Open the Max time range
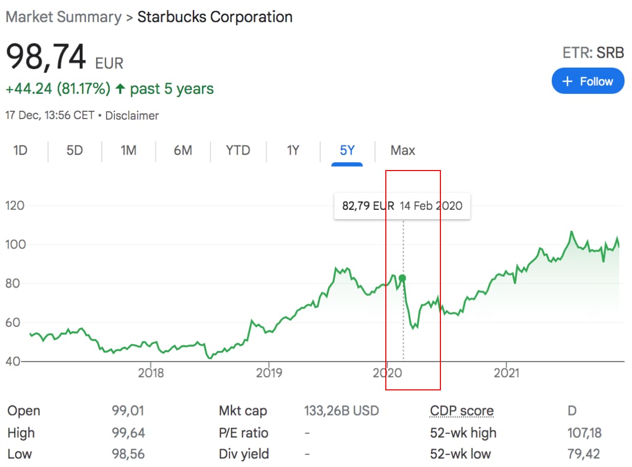Image resolution: width=632 pixels, height=467 pixels. [x=402, y=150]
